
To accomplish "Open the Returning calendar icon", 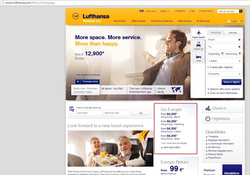I will click(240, 54).
